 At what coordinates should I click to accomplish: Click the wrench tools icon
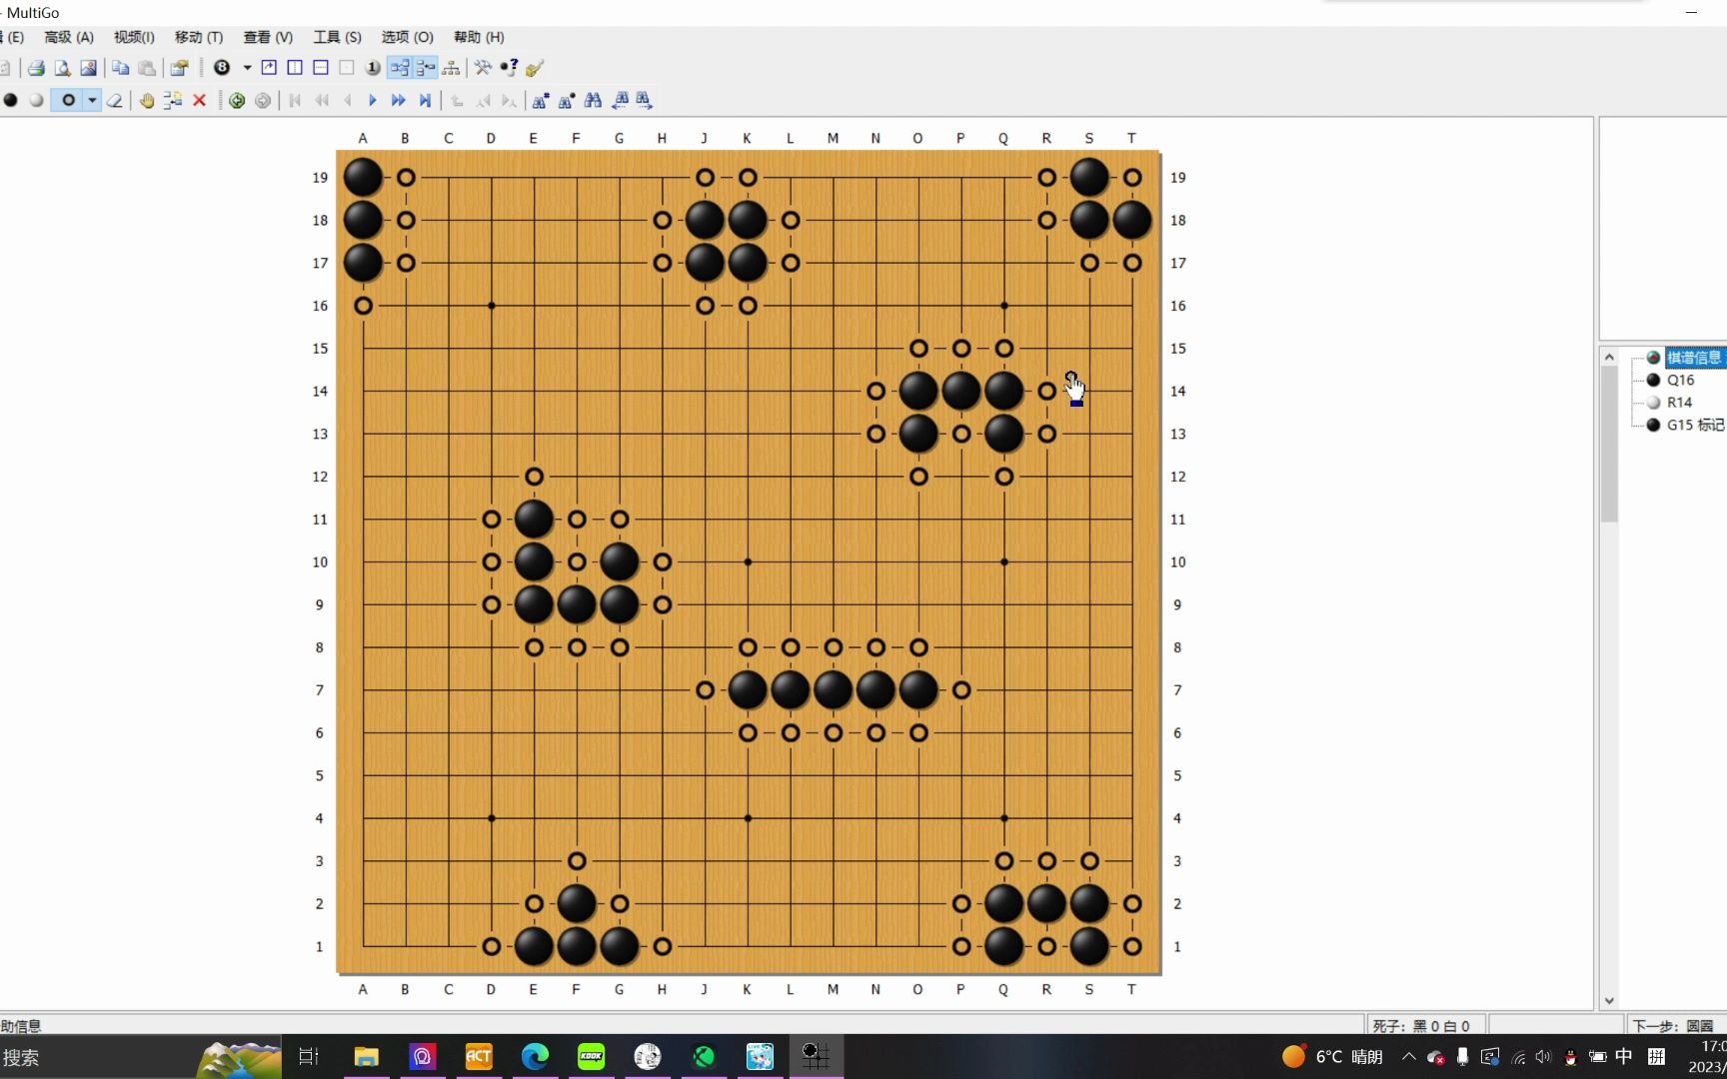pyautogui.click(x=483, y=67)
